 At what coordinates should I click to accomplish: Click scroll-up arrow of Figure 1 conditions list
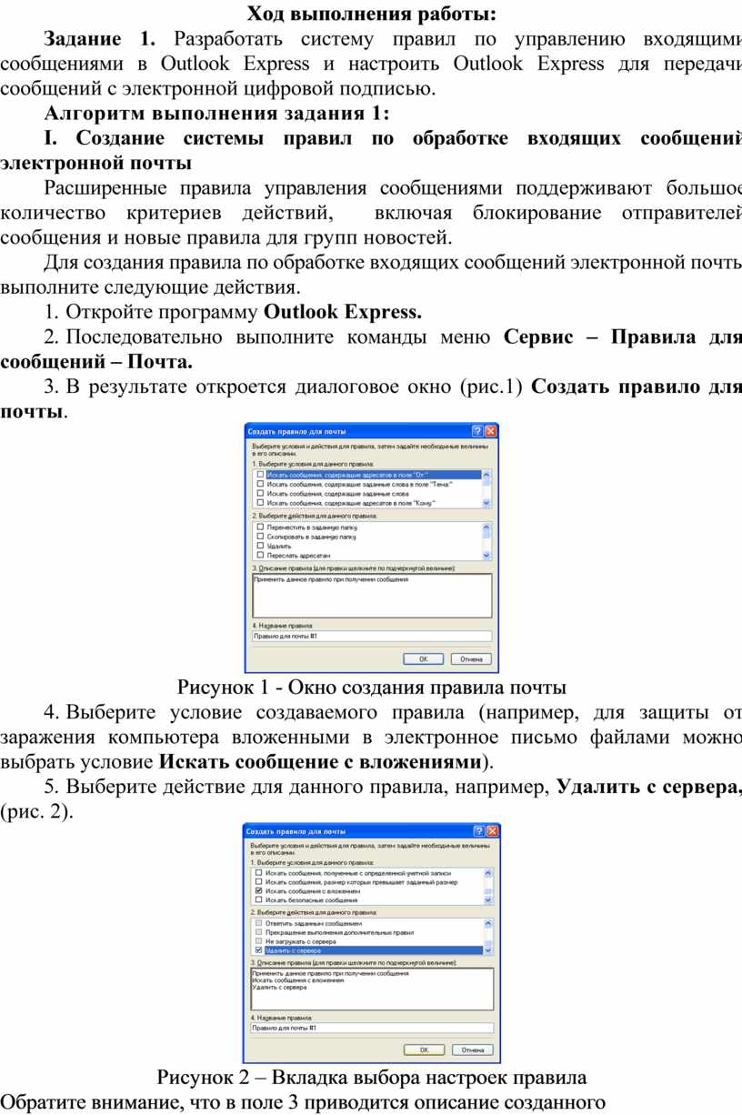486,475
